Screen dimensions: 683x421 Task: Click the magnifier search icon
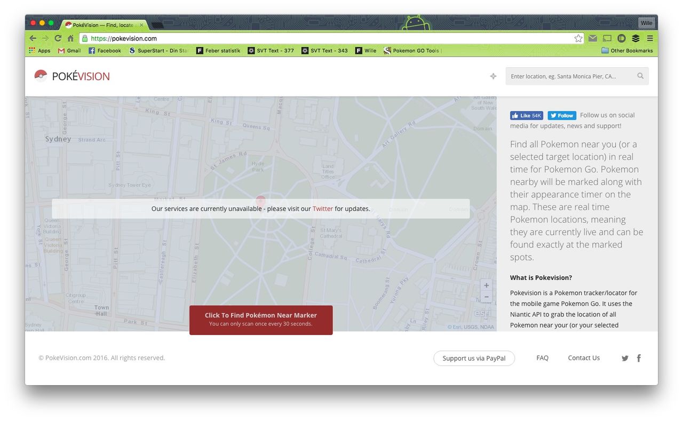tap(640, 76)
